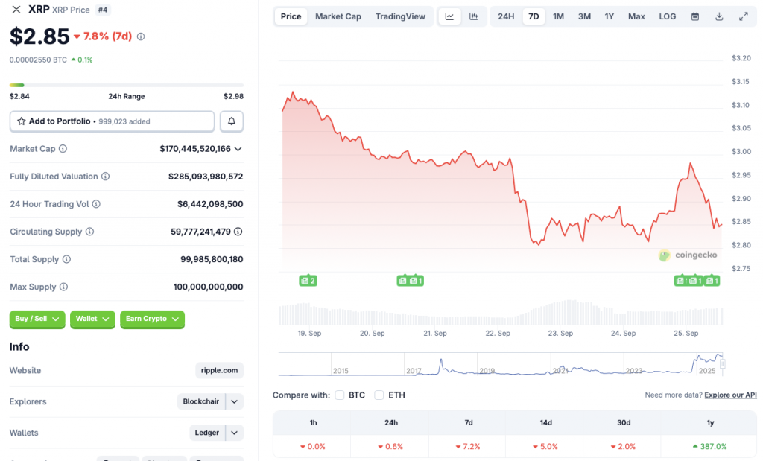Click the close X icon beside XRP
This screenshot has height=461, width=763.
[x=16, y=10]
